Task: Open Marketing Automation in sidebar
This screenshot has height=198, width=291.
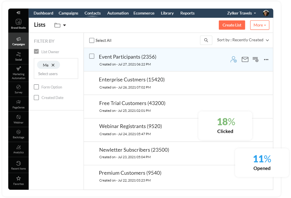Action: click(x=18, y=73)
